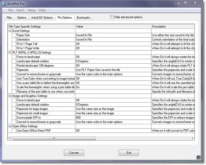This screenshot has width=206, height=165.
Task: Click description 'Use either the size saved in the file'
Action: pyautogui.click(x=173, y=35)
